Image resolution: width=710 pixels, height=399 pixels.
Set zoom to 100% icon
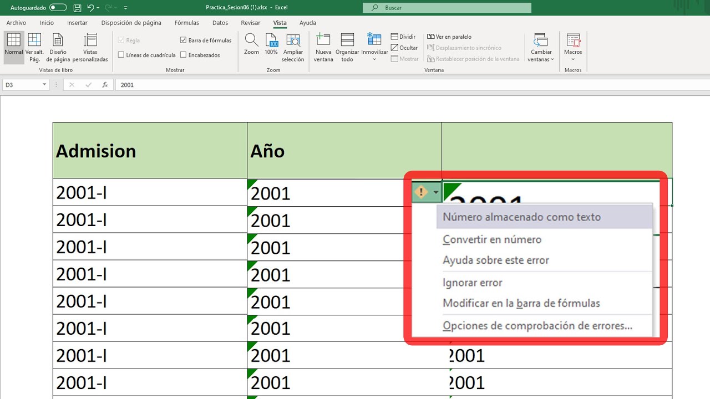tap(271, 40)
